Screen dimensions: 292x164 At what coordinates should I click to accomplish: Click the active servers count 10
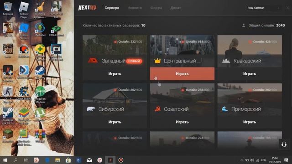pyautogui.click(x=143, y=26)
